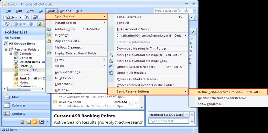Click the New mail message icon
This screenshot has height=133, width=268.
pyautogui.click(x=7, y=17)
